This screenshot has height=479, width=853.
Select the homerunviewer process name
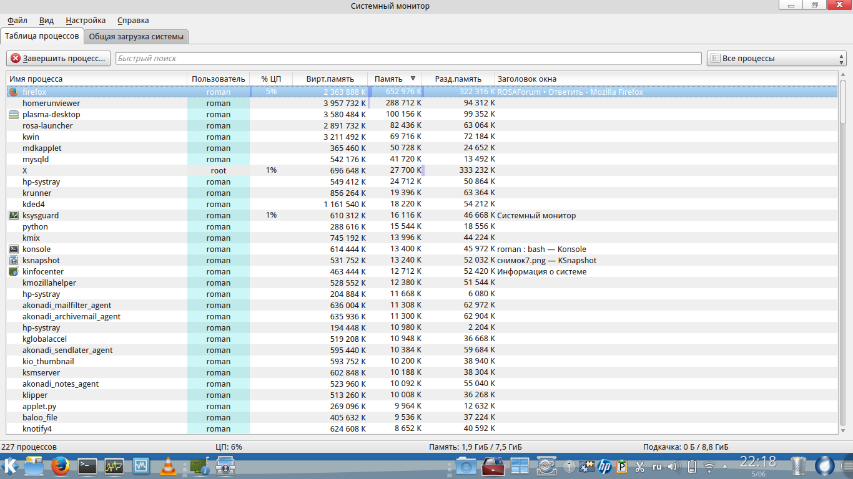[51, 103]
